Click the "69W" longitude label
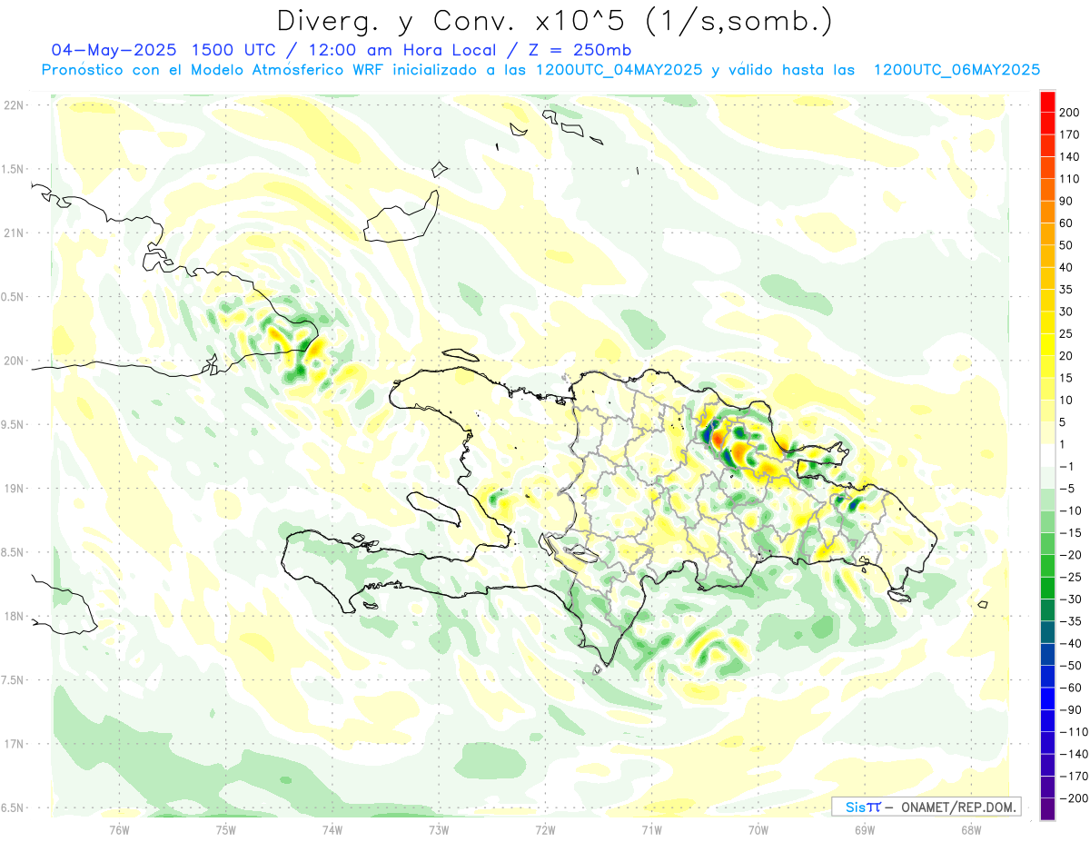Screen dimensions: 1090x842 (x=864, y=830)
